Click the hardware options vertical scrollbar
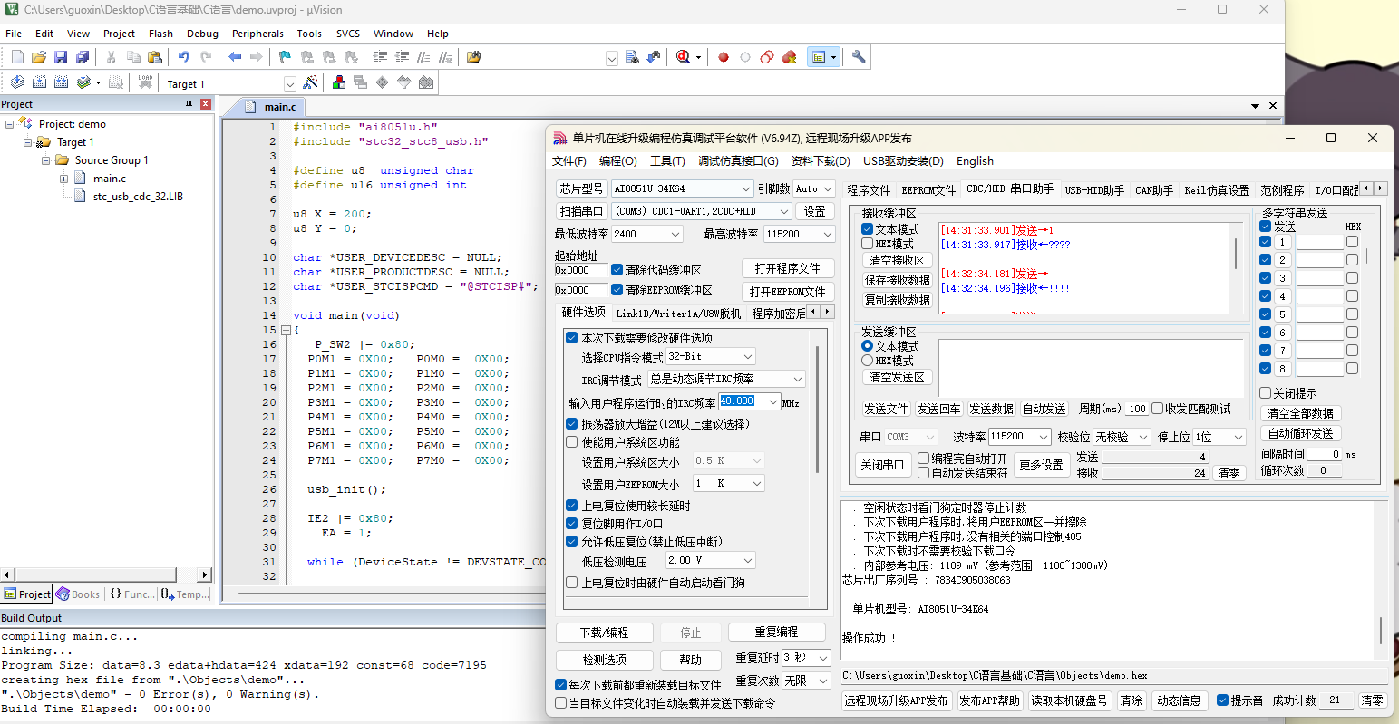1399x724 pixels. click(x=818, y=410)
